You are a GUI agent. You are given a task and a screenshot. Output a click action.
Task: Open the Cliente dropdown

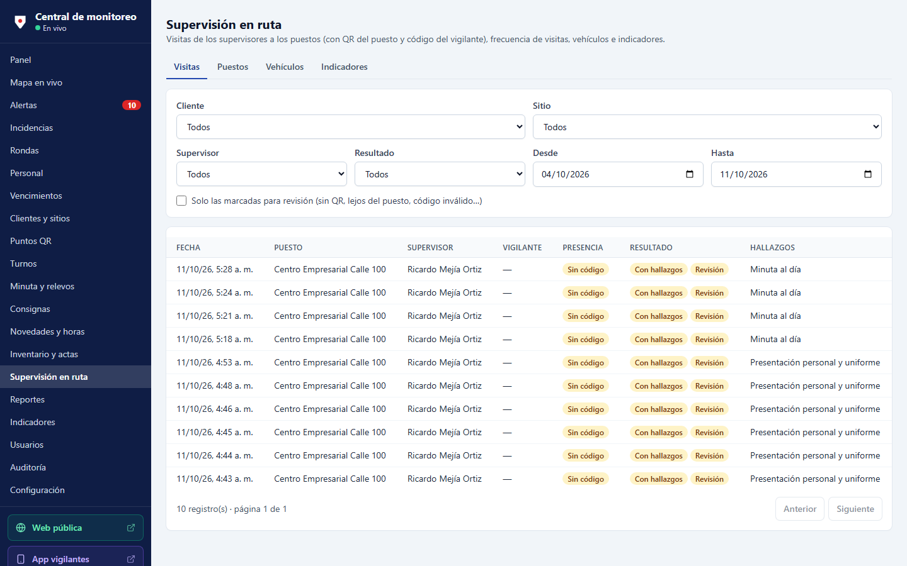pos(351,127)
